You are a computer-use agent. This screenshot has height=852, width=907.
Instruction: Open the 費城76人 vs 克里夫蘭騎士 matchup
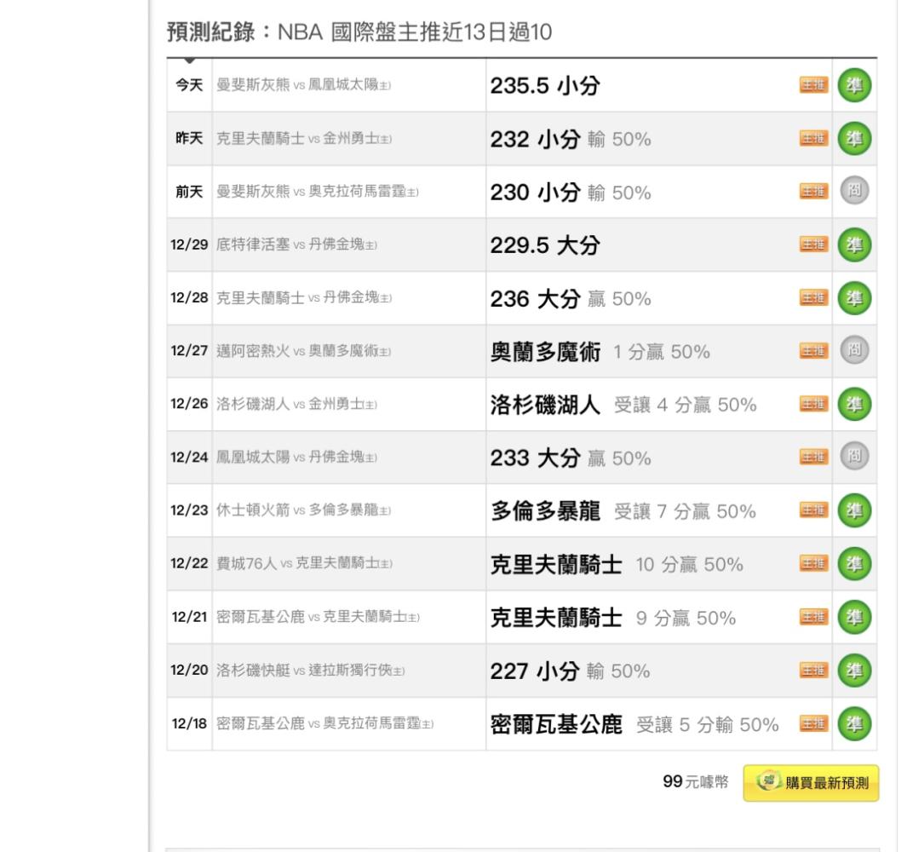[x=304, y=563]
